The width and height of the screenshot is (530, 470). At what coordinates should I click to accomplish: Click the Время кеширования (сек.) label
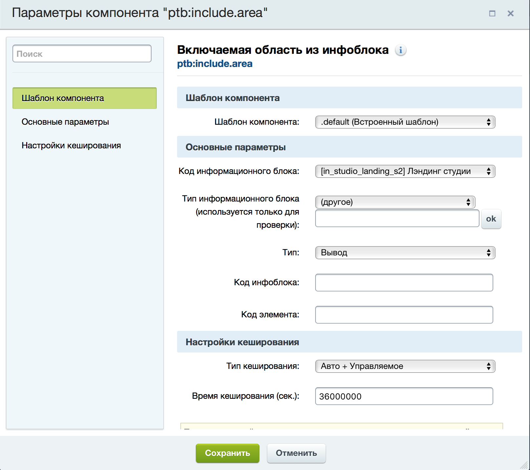pyautogui.click(x=246, y=396)
